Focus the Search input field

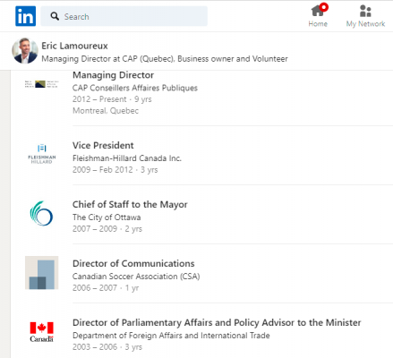click(124, 16)
